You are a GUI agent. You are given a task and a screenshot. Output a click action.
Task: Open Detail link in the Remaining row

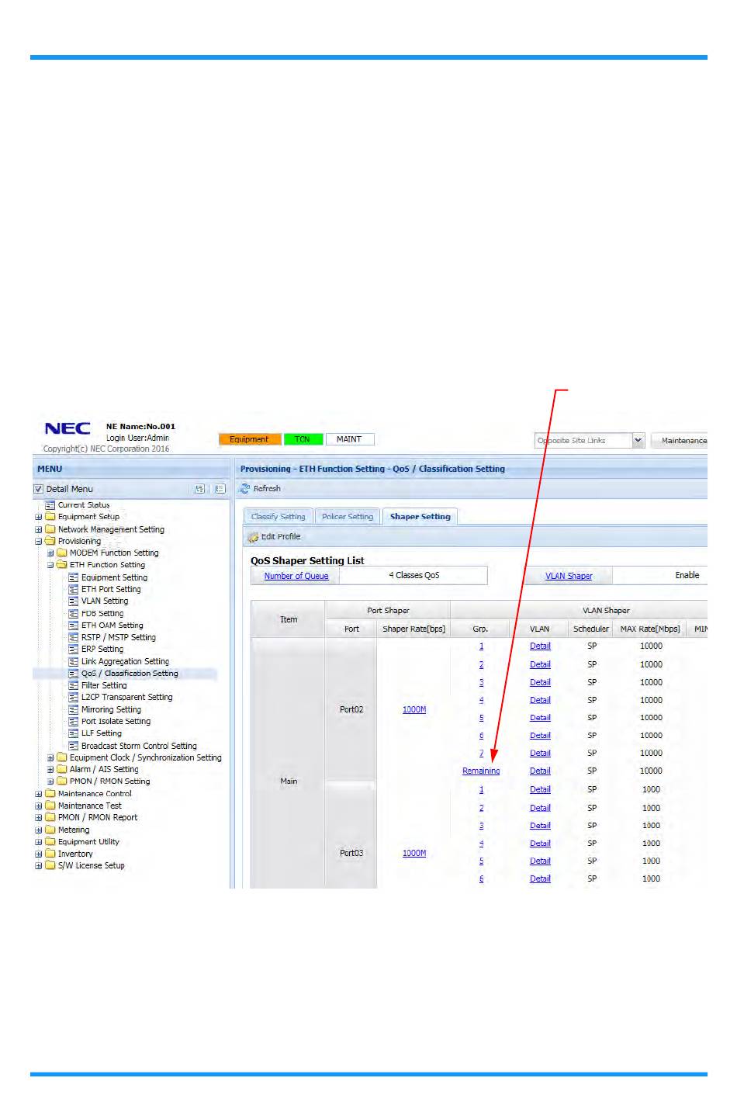[540, 771]
